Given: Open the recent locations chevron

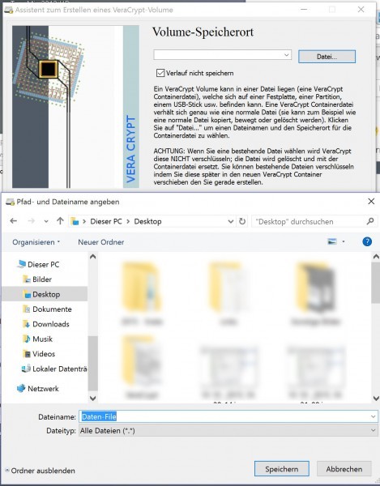Looking at the screenshot, I should [46, 222].
